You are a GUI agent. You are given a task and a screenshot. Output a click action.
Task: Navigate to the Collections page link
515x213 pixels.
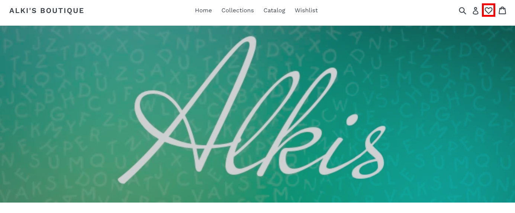coord(238,10)
